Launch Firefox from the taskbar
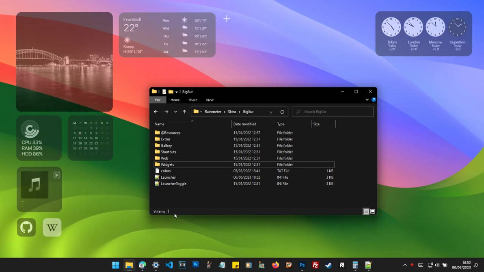484x272 pixels. click(275, 265)
